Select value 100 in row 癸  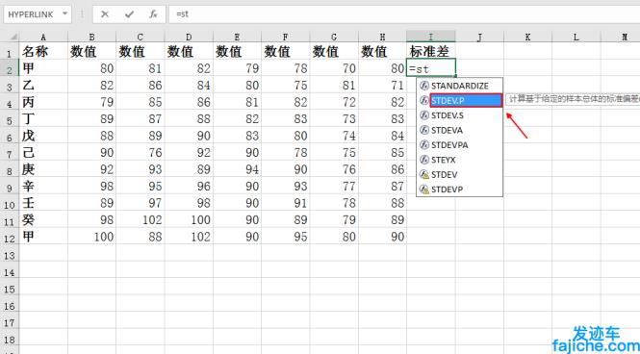189,220
